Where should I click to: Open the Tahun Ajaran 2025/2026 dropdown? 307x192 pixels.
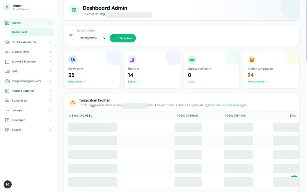tap(91, 38)
